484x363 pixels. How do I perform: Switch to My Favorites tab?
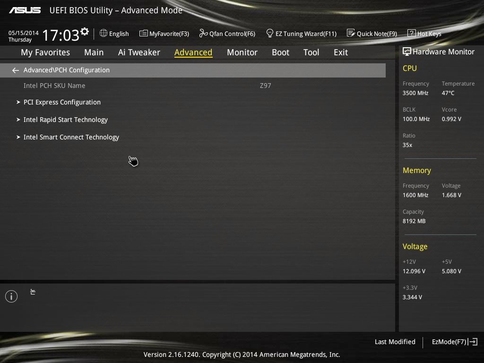click(45, 52)
